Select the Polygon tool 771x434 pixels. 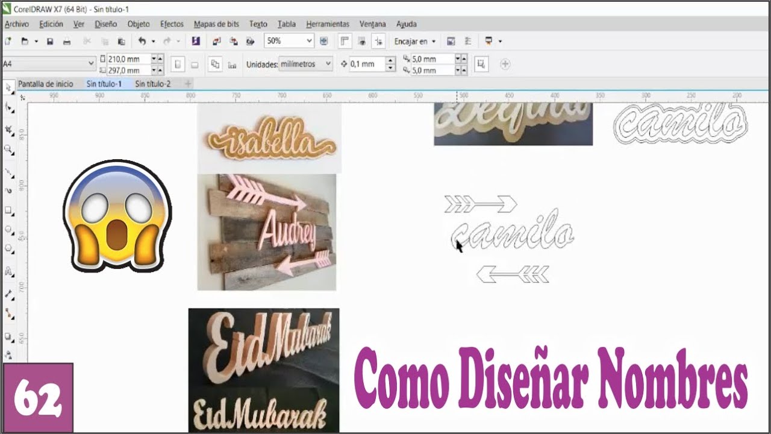point(8,248)
